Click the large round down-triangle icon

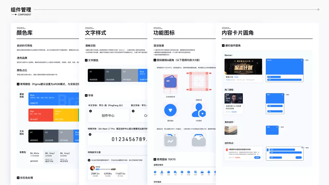point(170,110)
